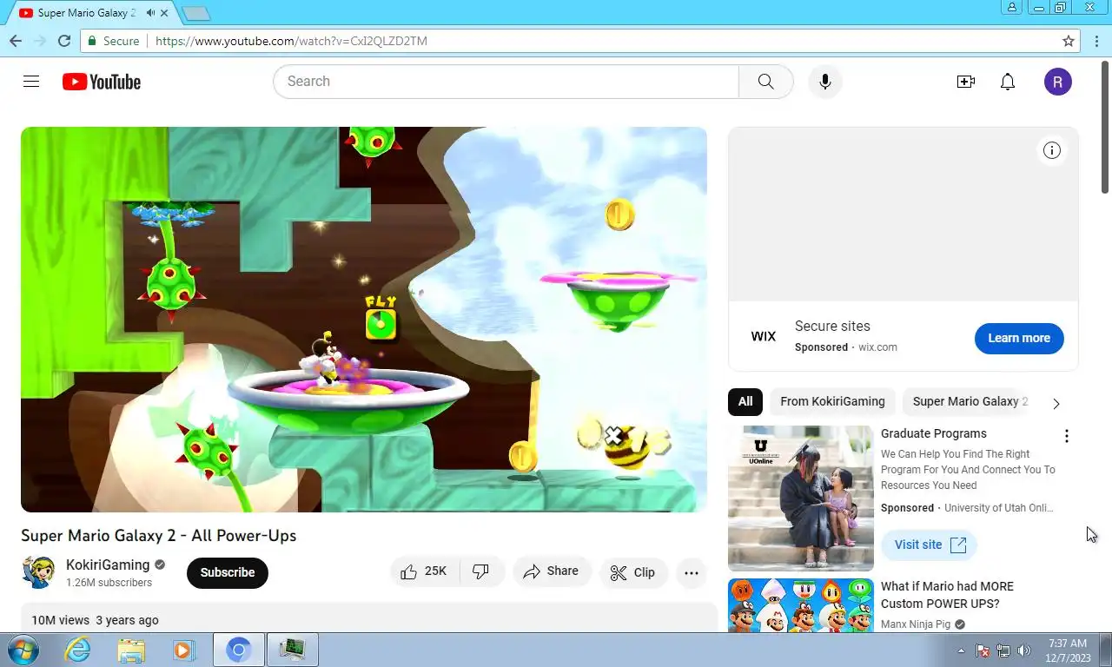Image resolution: width=1112 pixels, height=667 pixels.
Task: Select From KokiriGaming filter chip
Action: pyautogui.click(x=832, y=401)
